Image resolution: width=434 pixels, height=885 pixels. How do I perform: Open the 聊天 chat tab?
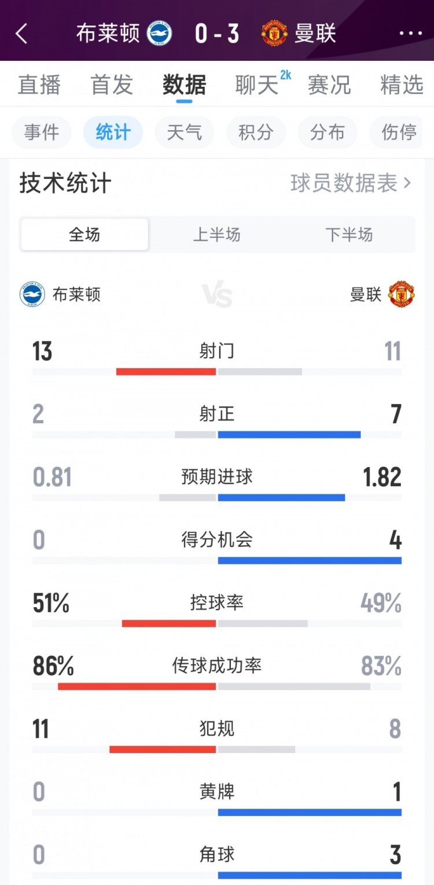pyautogui.click(x=257, y=85)
